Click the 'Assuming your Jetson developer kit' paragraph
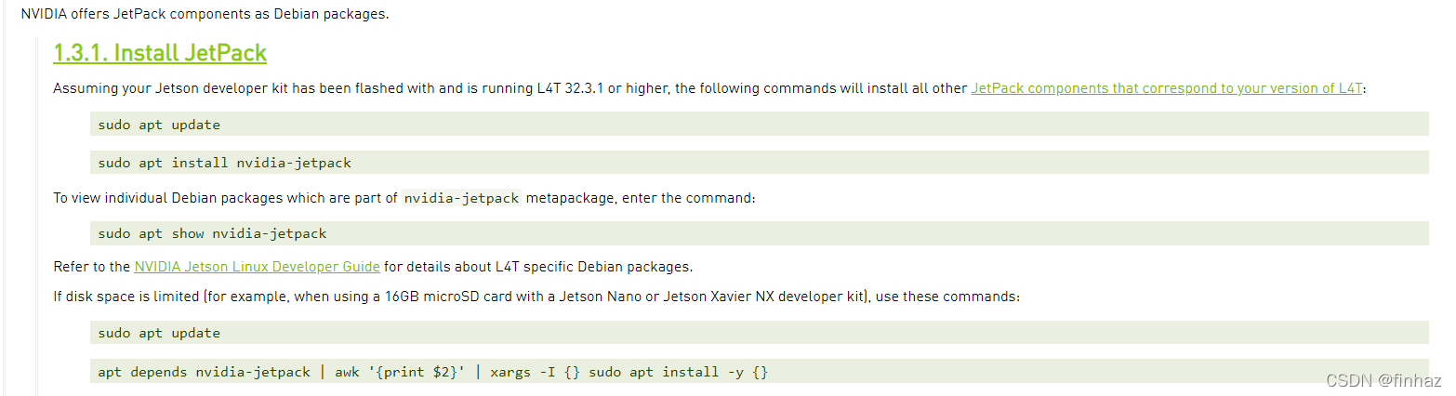Screen dimensions: 1456x396 point(708,88)
